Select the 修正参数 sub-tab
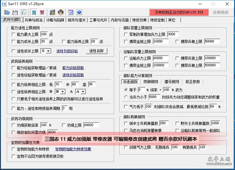235x170 pixels. [x=193, y=82]
